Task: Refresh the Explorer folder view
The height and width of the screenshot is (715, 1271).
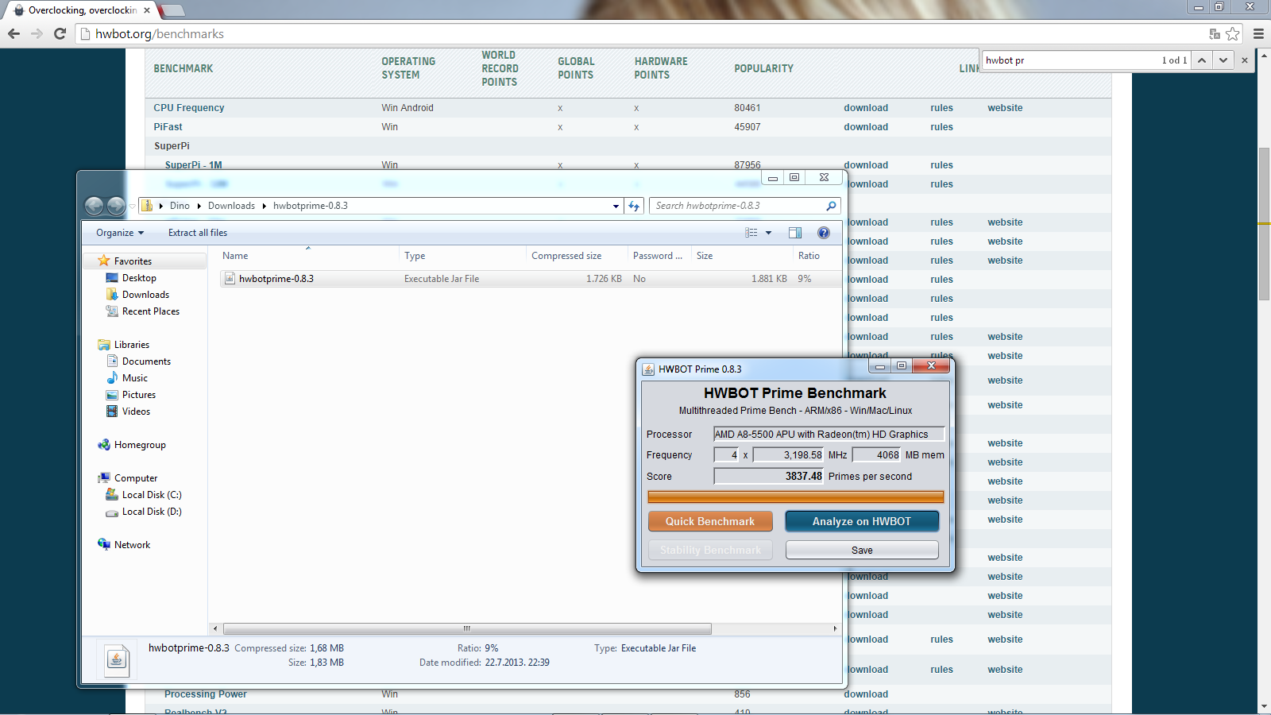Action: (x=634, y=206)
